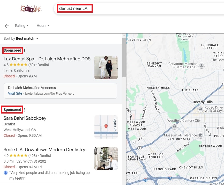Click Lux Dental Spa photo thumbnail
This screenshot has width=224, height=185.
(106, 68)
